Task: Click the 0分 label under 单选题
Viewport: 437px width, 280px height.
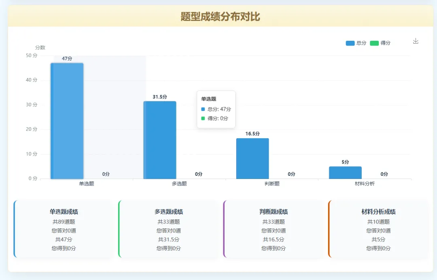Action: click(x=106, y=174)
